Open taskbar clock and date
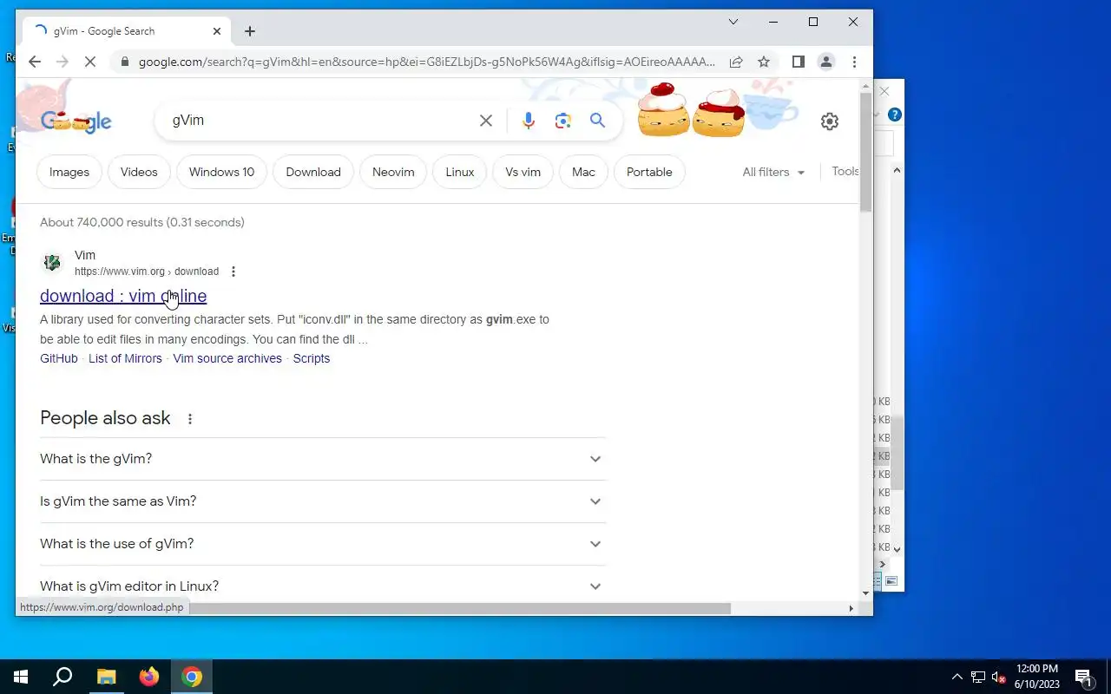The image size is (1111, 694). point(1037,677)
